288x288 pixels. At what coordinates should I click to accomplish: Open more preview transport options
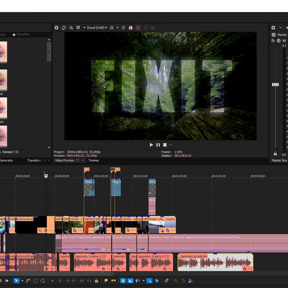point(170,145)
